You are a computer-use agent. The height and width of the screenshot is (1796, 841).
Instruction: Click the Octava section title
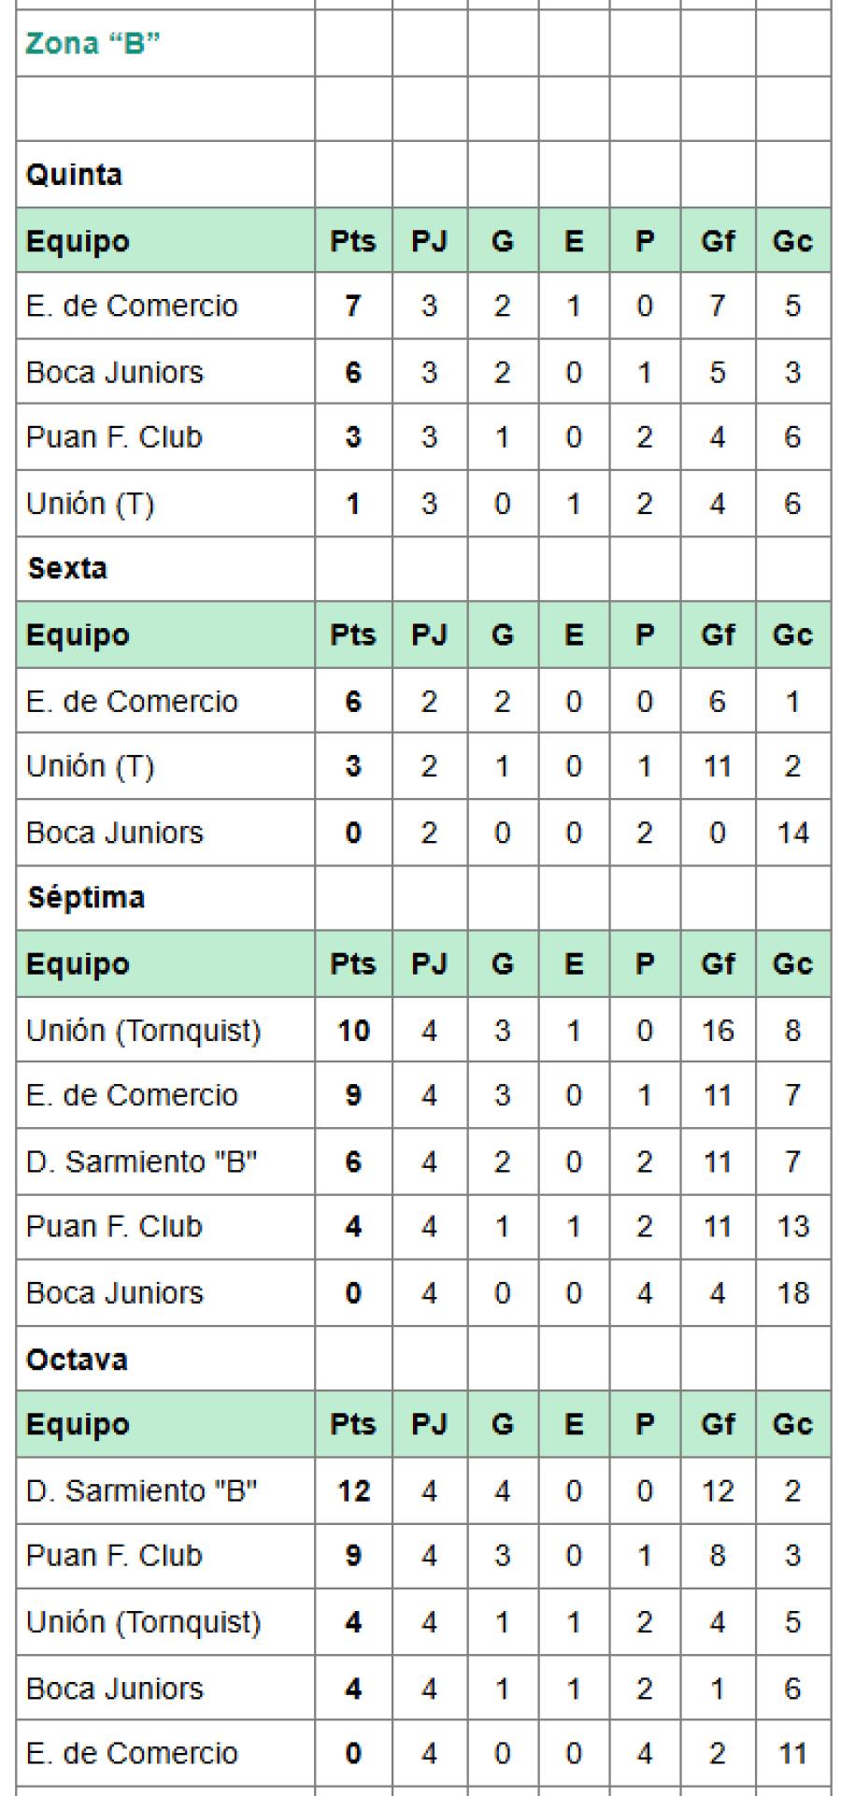click(x=77, y=1360)
